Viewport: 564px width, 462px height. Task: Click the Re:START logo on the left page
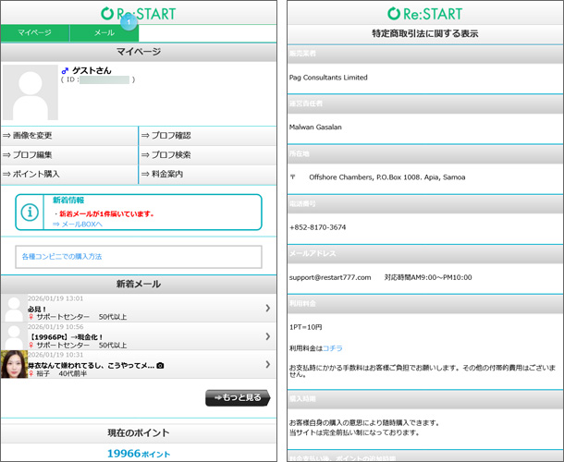click(x=139, y=12)
